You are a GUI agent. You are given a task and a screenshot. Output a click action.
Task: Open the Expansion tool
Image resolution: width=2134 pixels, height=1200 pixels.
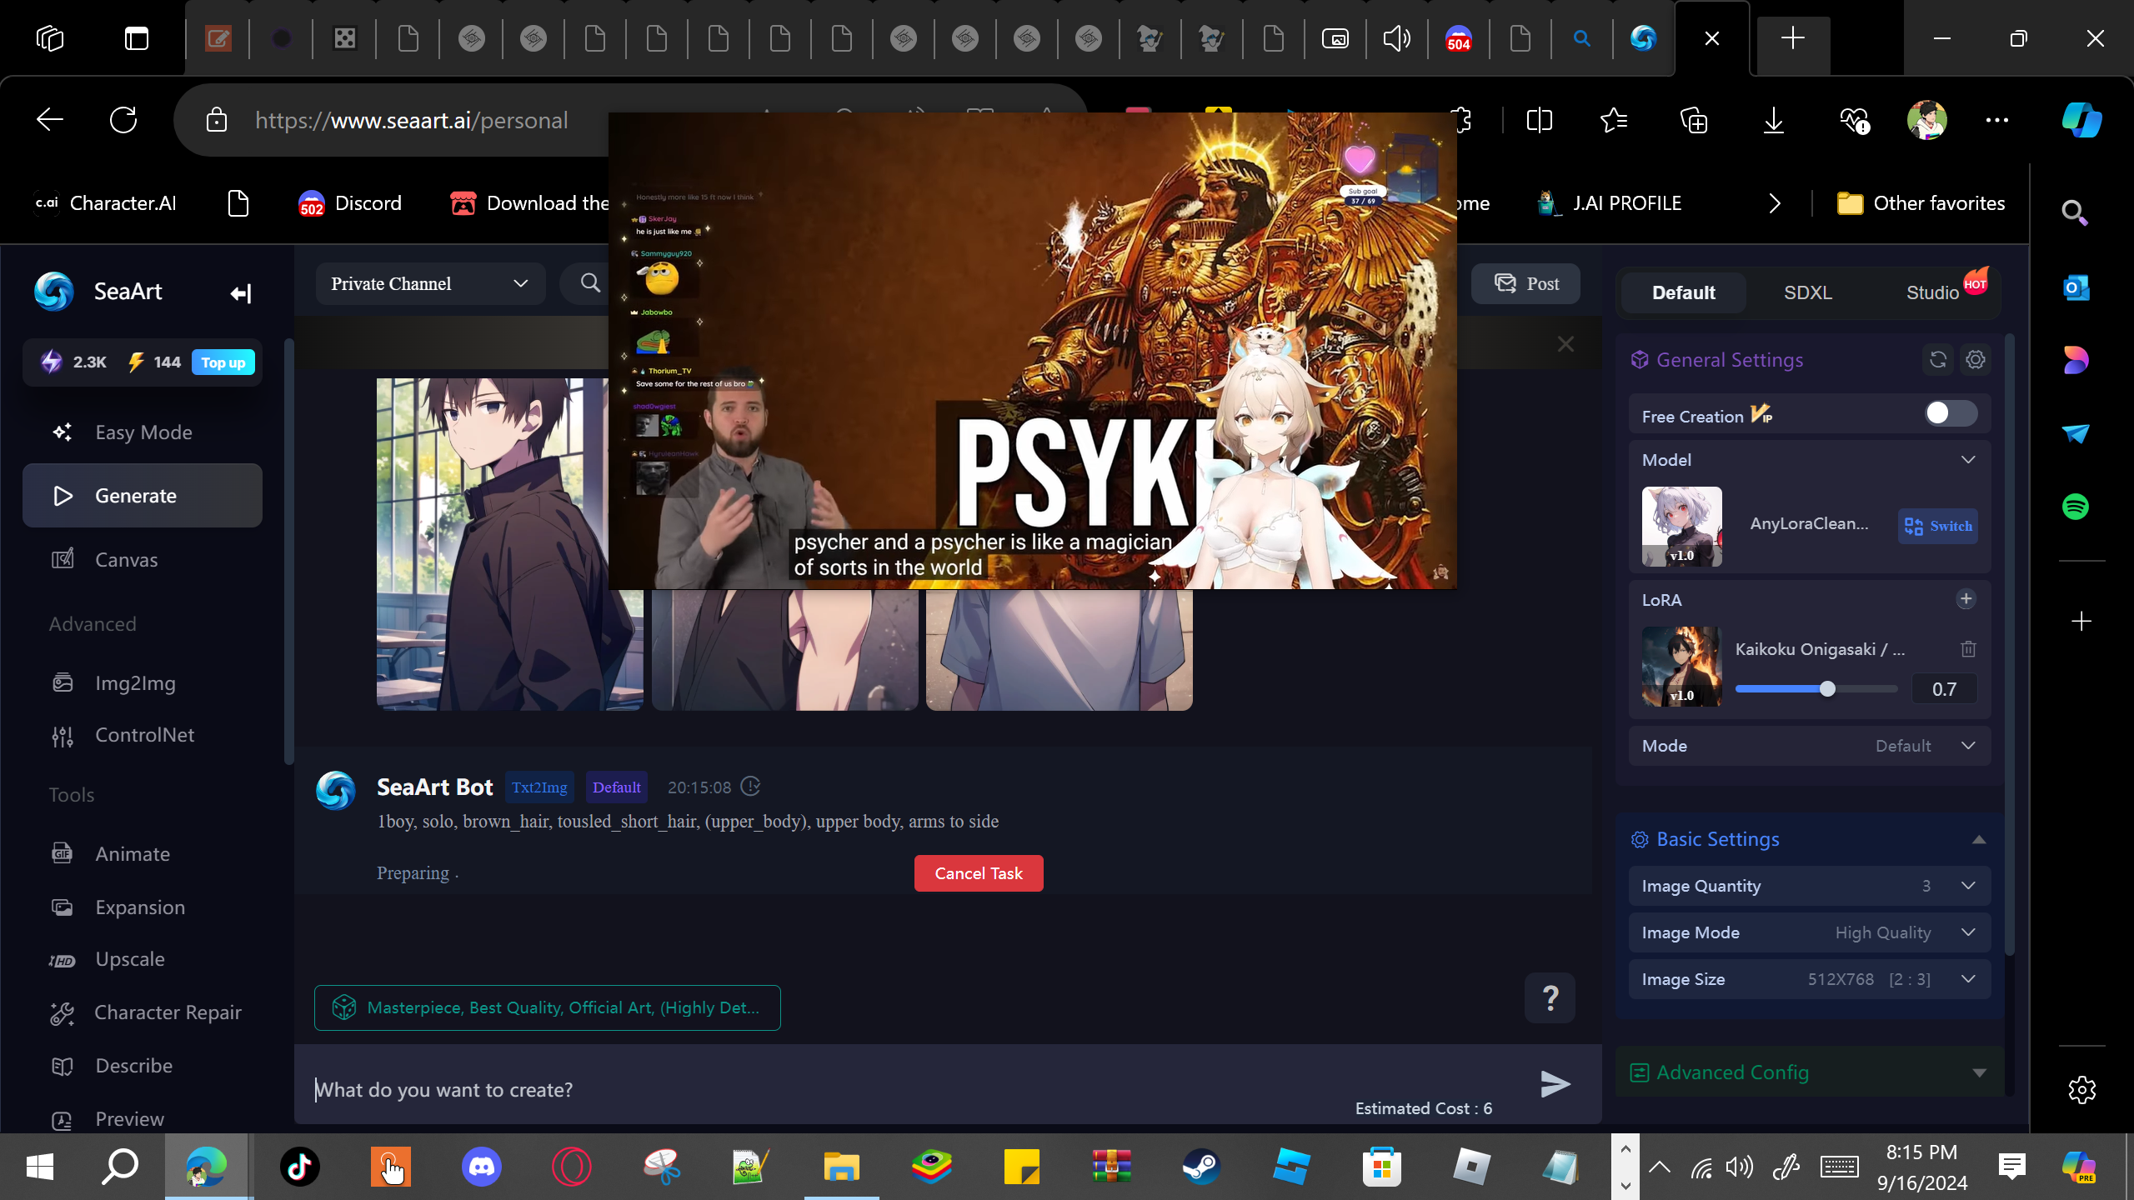[143, 907]
